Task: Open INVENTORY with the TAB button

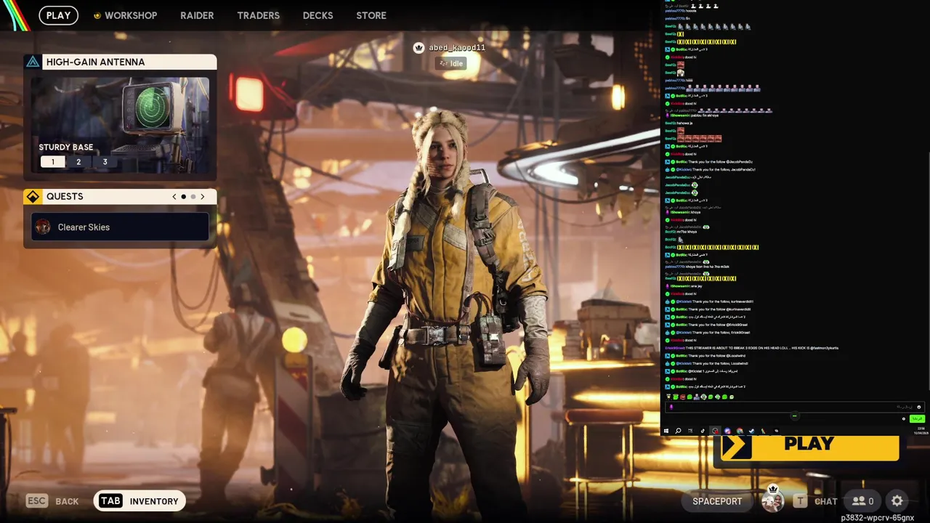Action: (139, 501)
